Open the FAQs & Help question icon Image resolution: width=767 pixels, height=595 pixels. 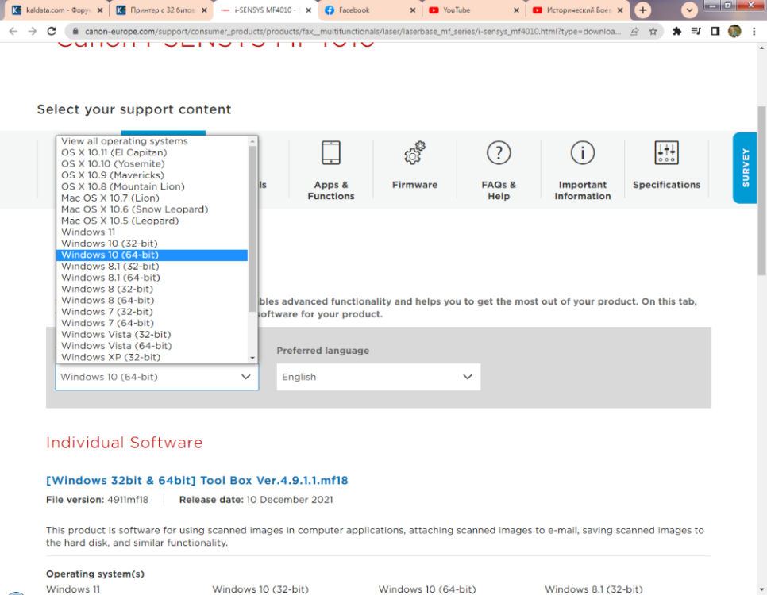tap(499, 152)
